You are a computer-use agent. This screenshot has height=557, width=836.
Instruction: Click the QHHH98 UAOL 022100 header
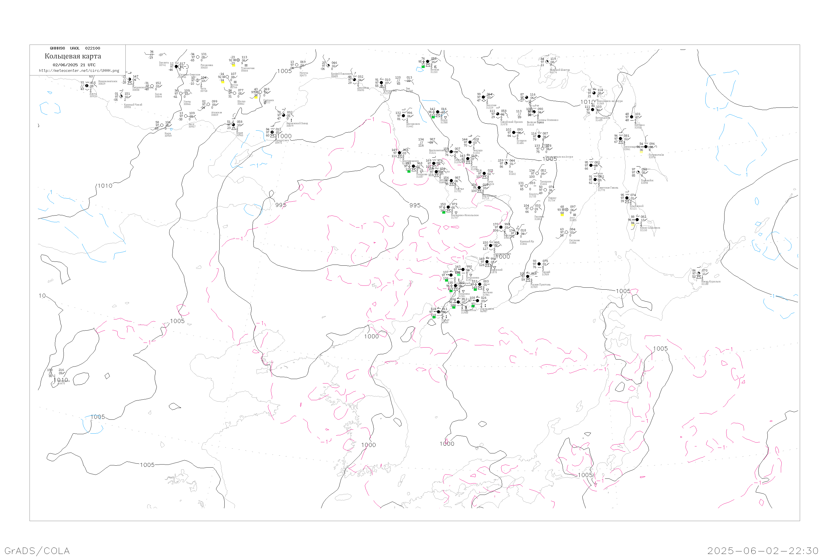(75, 48)
